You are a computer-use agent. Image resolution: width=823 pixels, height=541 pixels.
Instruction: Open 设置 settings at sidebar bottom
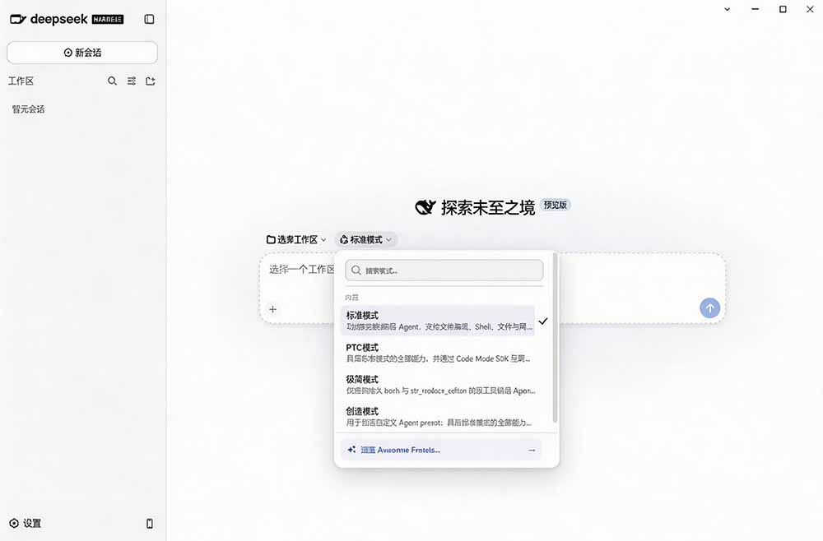(26, 523)
